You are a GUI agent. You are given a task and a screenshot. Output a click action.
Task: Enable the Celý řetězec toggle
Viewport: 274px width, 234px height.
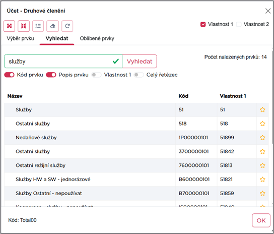click(139, 75)
